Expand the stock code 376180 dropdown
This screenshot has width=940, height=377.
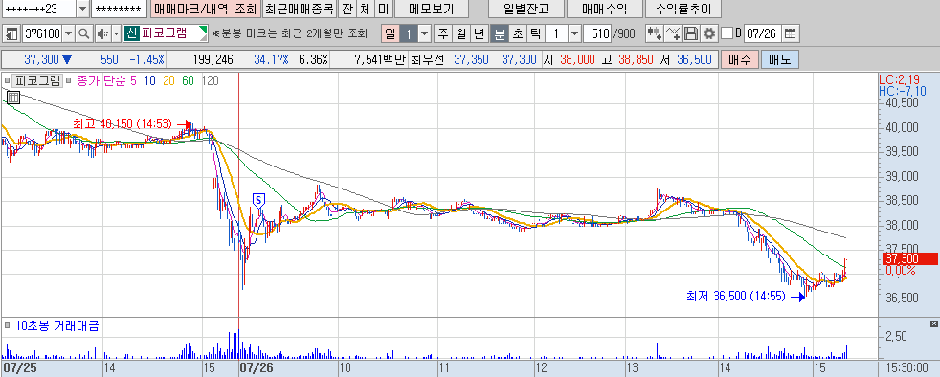pyautogui.click(x=68, y=33)
